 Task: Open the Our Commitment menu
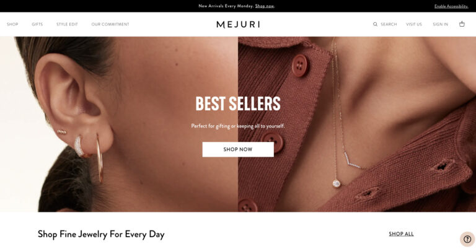point(110,24)
